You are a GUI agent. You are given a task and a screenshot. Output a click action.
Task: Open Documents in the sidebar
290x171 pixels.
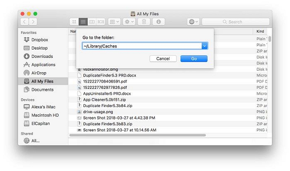click(42, 89)
